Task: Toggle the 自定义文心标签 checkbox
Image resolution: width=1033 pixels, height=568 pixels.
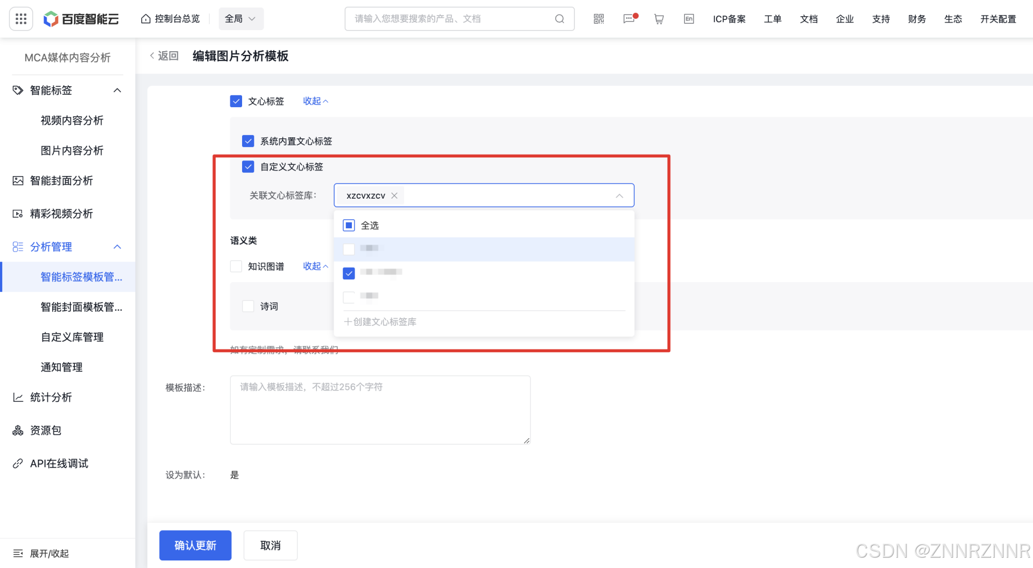Action: pyautogui.click(x=248, y=167)
